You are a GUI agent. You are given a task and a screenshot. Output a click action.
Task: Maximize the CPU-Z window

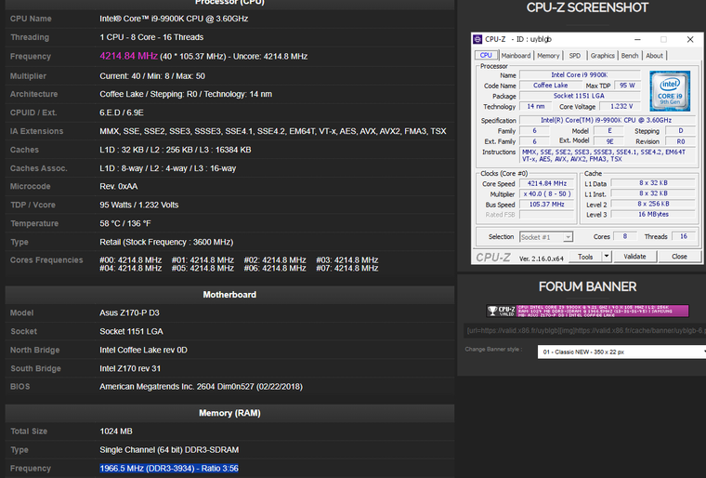pos(663,40)
